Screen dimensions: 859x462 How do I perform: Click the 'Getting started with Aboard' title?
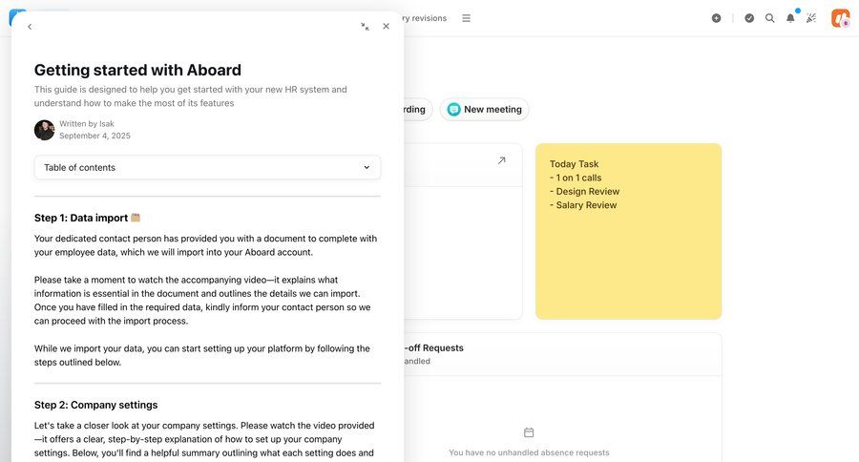(x=137, y=70)
